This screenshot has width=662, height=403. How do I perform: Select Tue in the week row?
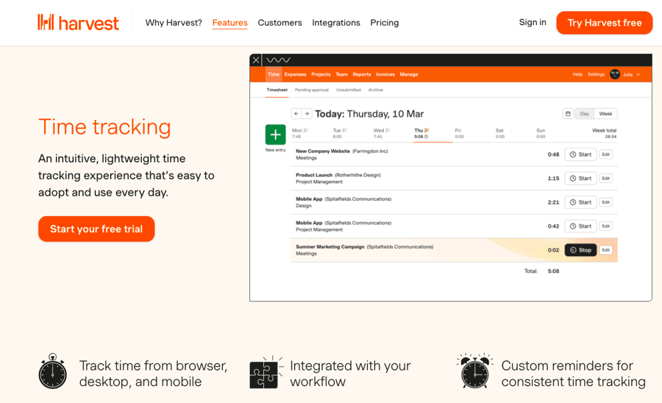(339, 133)
